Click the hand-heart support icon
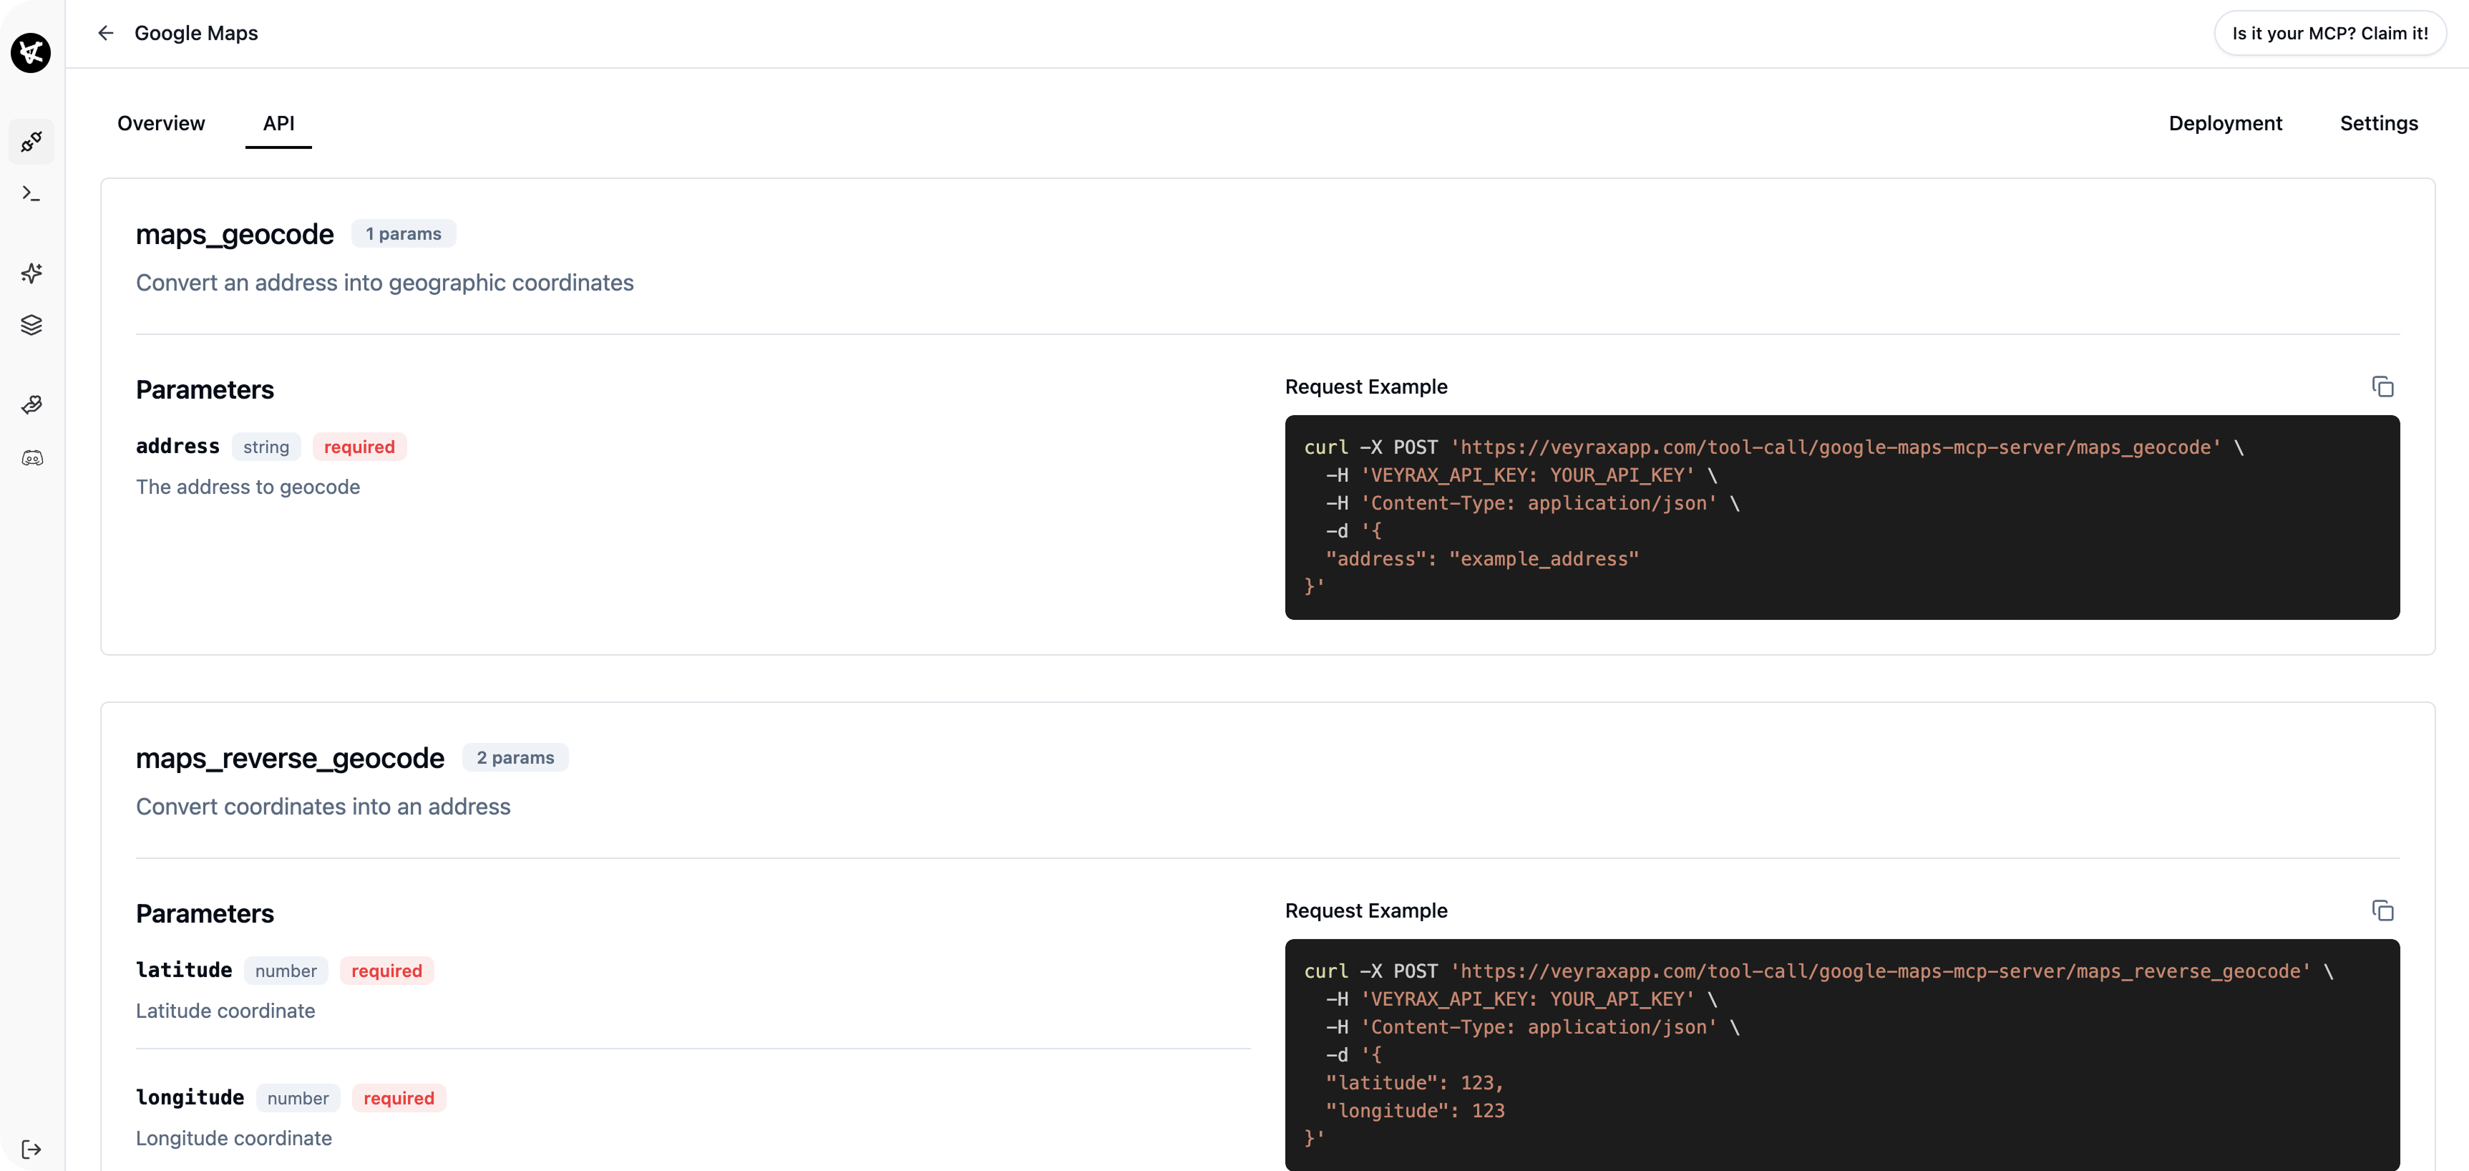This screenshot has width=2469, height=1171. (x=31, y=404)
